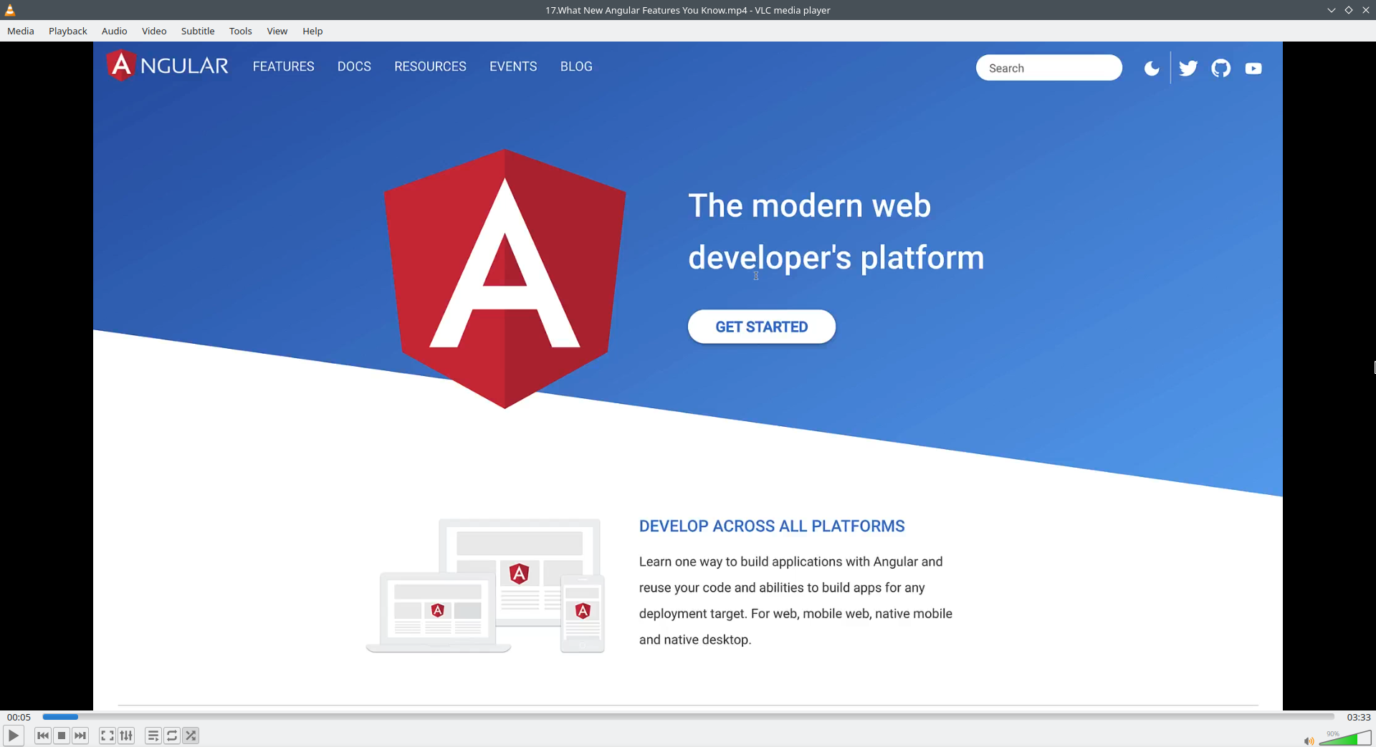Screen dimensions: 1376x747
Task: Open the Tools menu
Action: [x=241, y=31]
